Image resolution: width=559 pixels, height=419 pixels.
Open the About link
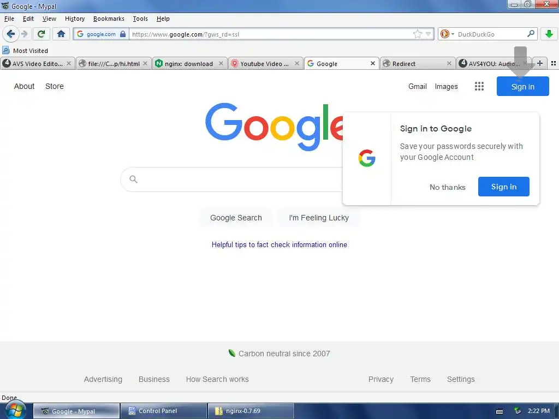click(x=24, y=86)
